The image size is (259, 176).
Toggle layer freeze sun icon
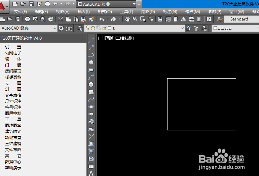click(93, 28)
